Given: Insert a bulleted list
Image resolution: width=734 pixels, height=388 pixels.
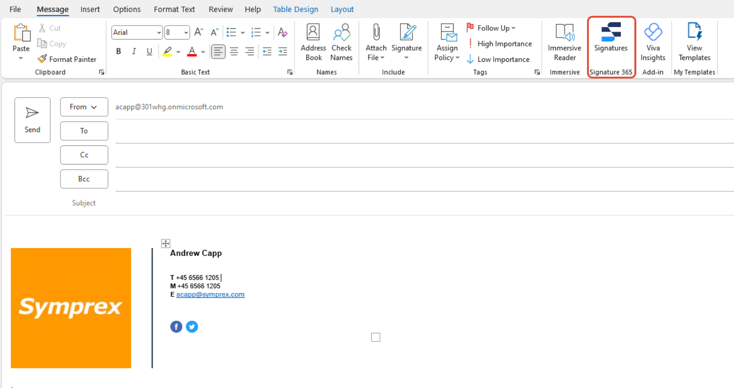Looking at the screenshot, I should [231, 32].
